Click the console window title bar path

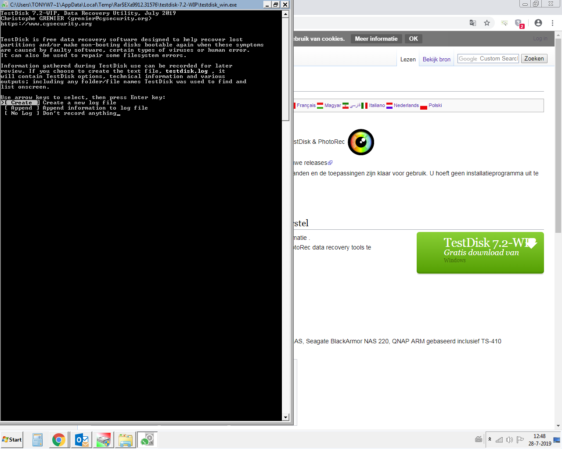pyautogui.click(x=123, y=5)
